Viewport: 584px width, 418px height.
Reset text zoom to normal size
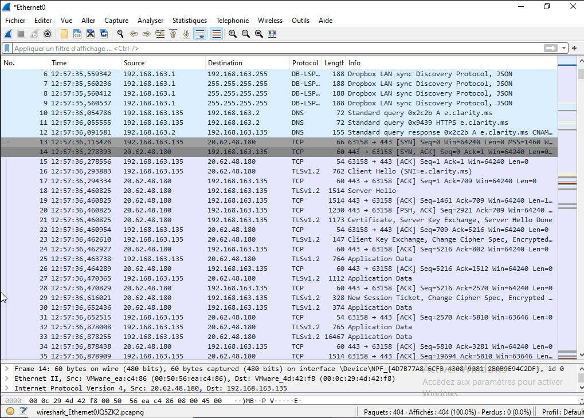point(259,34)
